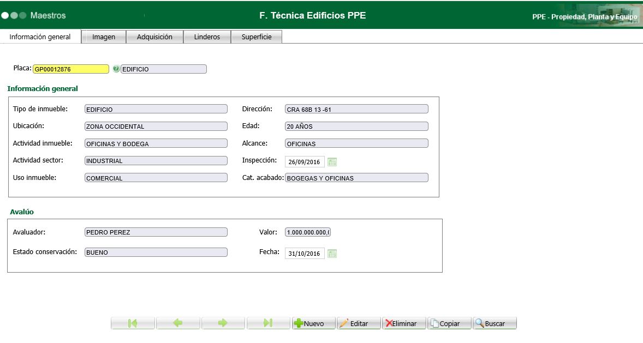
Task: Click the Inspección date field 26/09/2016
Action: click(x=305, y=162)
